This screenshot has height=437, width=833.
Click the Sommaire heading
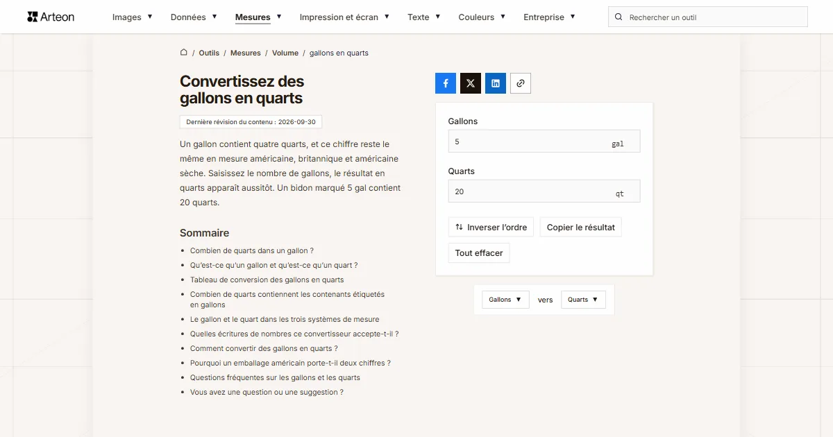pyautogui.click(x=204, y=233)
